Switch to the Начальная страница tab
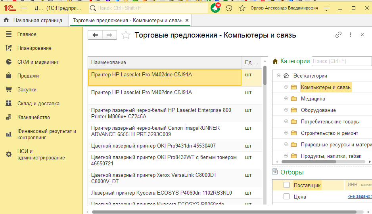Viewport: 372px width, 214px height. (x=35, y=20)
